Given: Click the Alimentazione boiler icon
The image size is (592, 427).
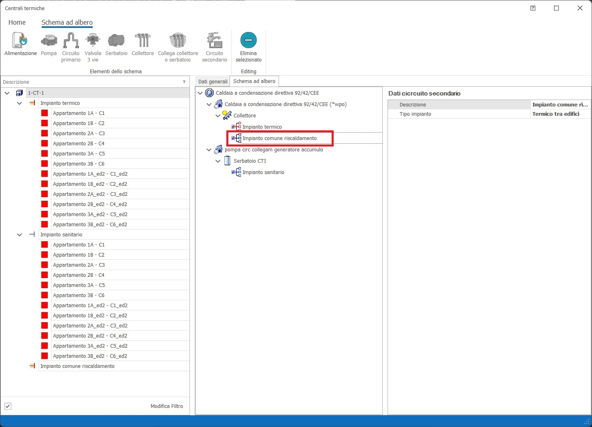Looking at the screenshot, I should tap(20, 41).
